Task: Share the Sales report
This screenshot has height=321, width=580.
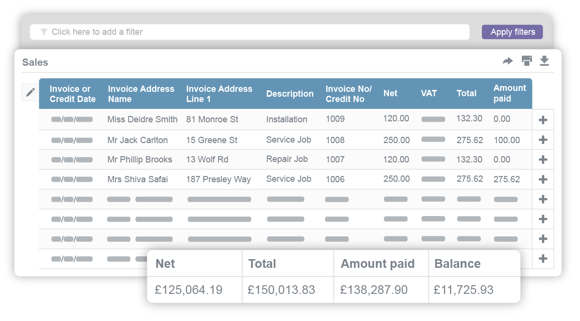Action: 508,61
